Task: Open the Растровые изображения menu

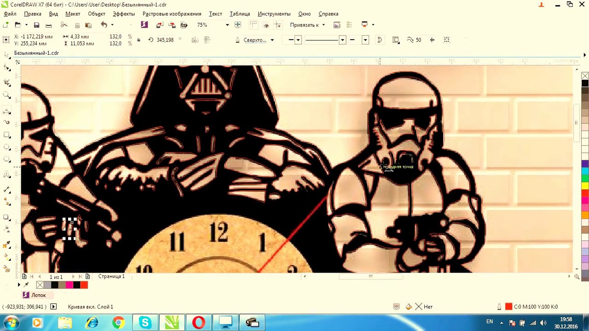Action: [172, 14]
